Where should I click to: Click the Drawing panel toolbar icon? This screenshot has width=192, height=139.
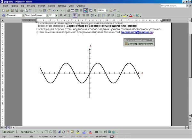coord(85,11)
